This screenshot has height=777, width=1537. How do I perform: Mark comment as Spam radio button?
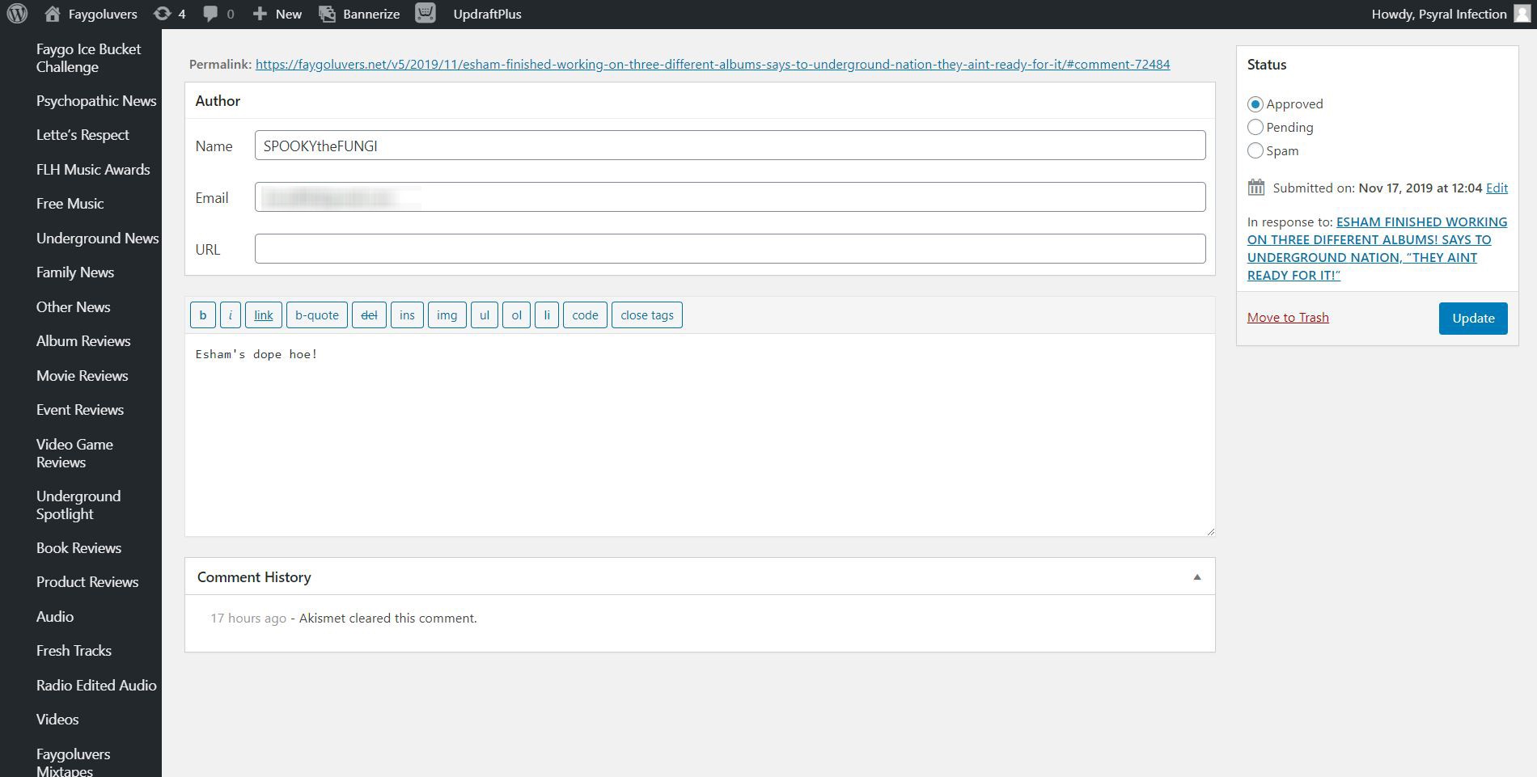[x=1255, y=150]
